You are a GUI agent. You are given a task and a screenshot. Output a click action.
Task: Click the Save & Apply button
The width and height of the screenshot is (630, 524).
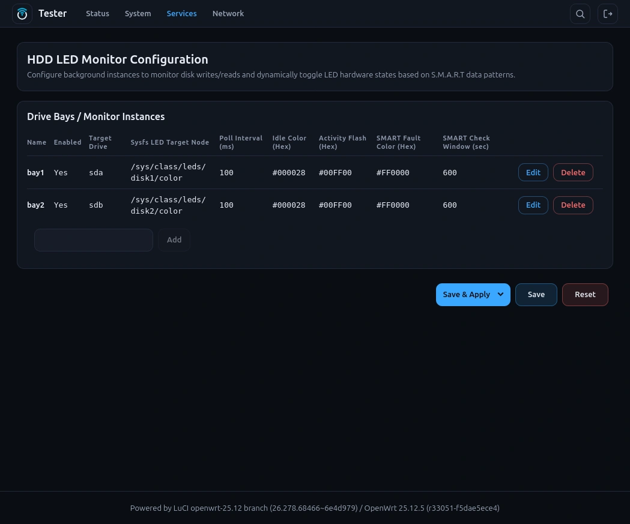coord(466,294)
